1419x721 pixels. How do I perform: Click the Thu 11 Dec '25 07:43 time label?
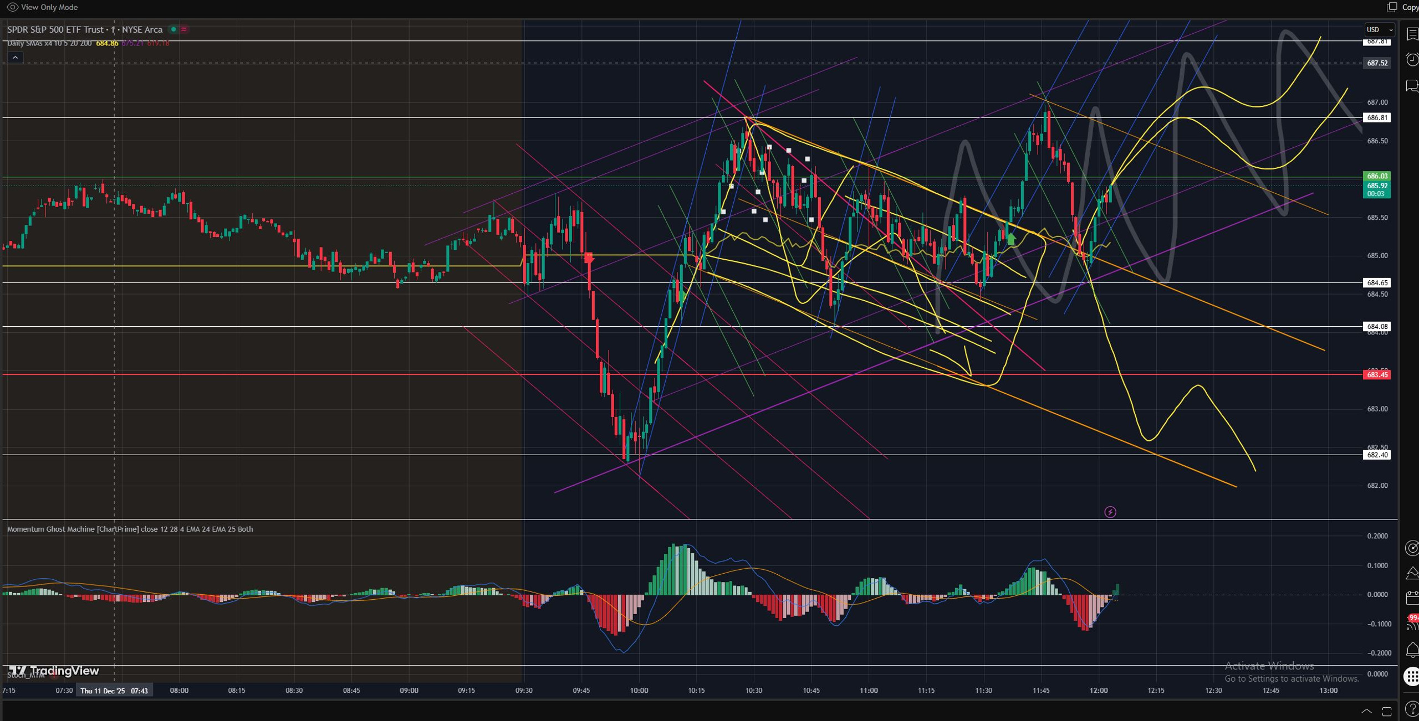coord(114,691)
